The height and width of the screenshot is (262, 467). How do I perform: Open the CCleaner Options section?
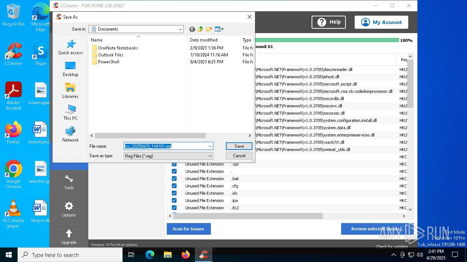(69, 210)
